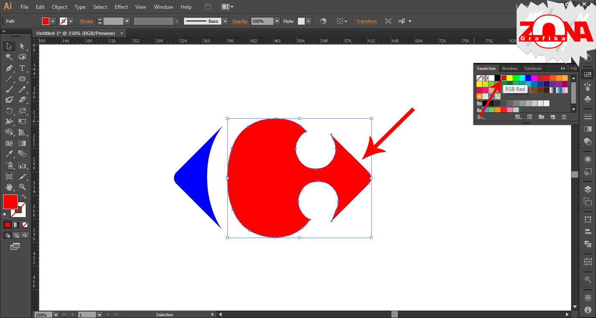The width and height of the screenshot is (596, 318).
Task: Open the Window menu
Action: pyautogui.click(x=164, y=7)
